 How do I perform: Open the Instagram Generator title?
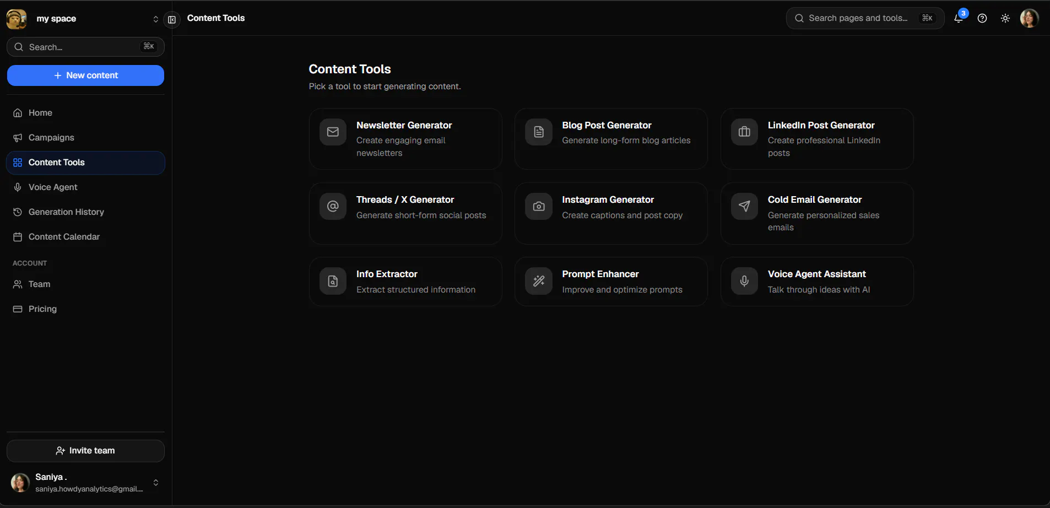click(608, 200)
